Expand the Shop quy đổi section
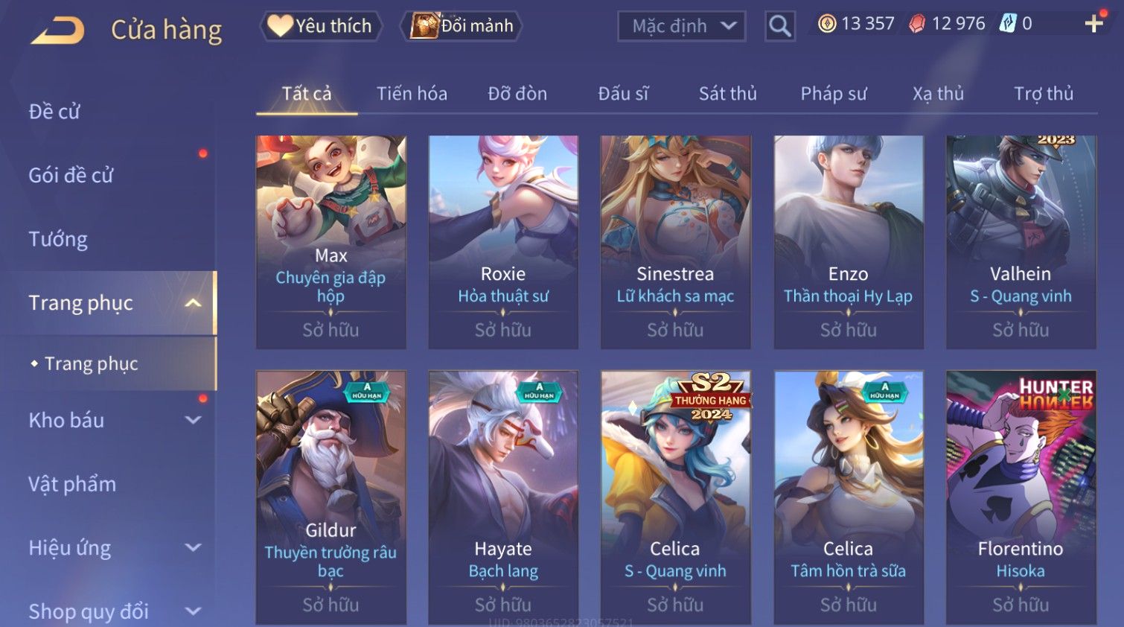The height and width of the screenshot is (627, 1124). tap(193, 612)
